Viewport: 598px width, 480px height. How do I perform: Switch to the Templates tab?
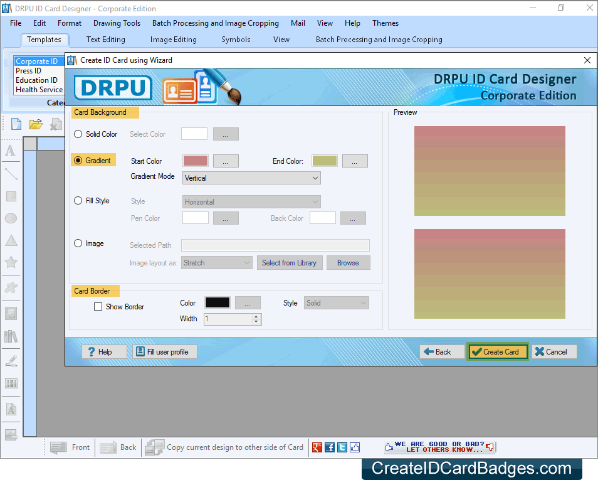tap(44, 40)
